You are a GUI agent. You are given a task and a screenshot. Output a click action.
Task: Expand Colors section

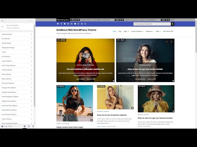pyautogui.click(x=17, y=52)
